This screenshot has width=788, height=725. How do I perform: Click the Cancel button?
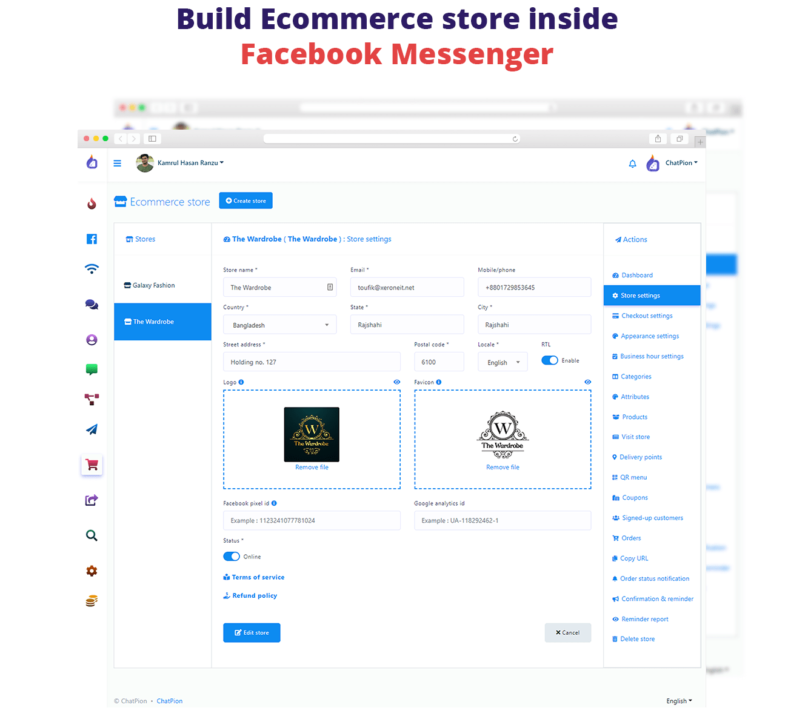coord(568,632)
